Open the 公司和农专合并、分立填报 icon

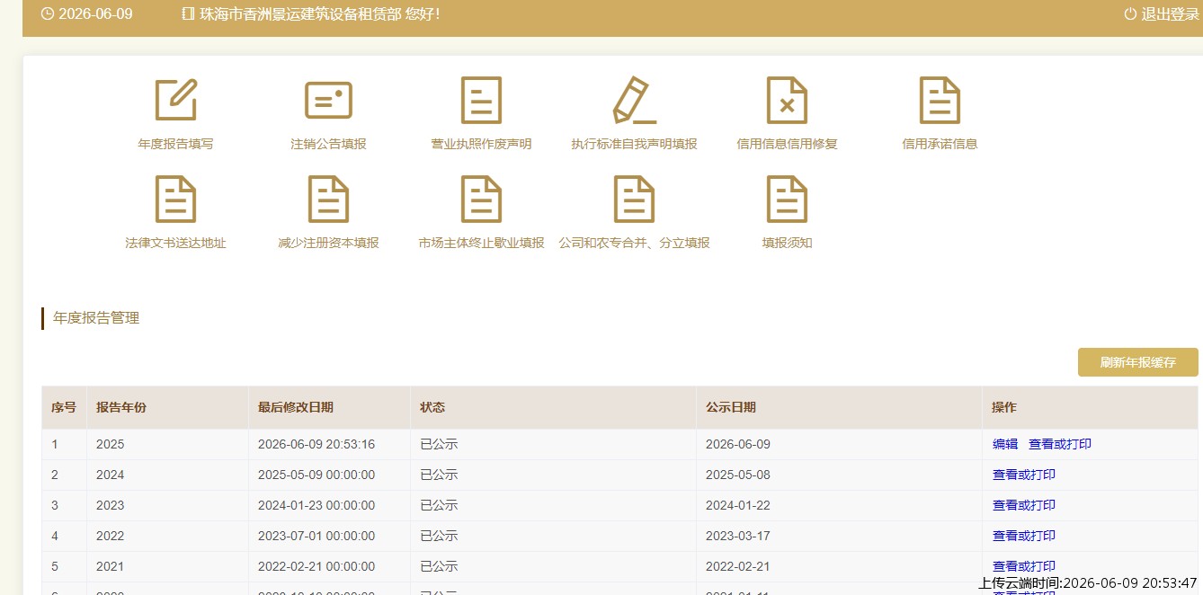pos(634,199)
